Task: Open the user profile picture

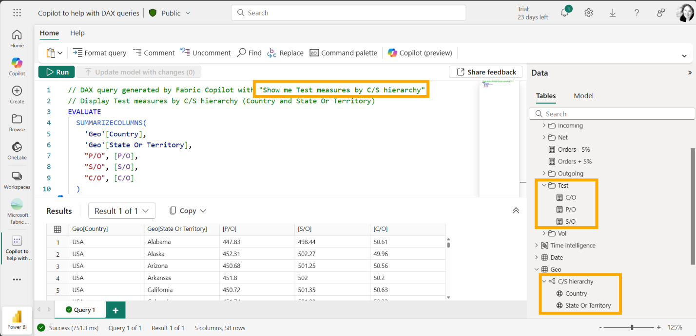Action: click(685, 13)
